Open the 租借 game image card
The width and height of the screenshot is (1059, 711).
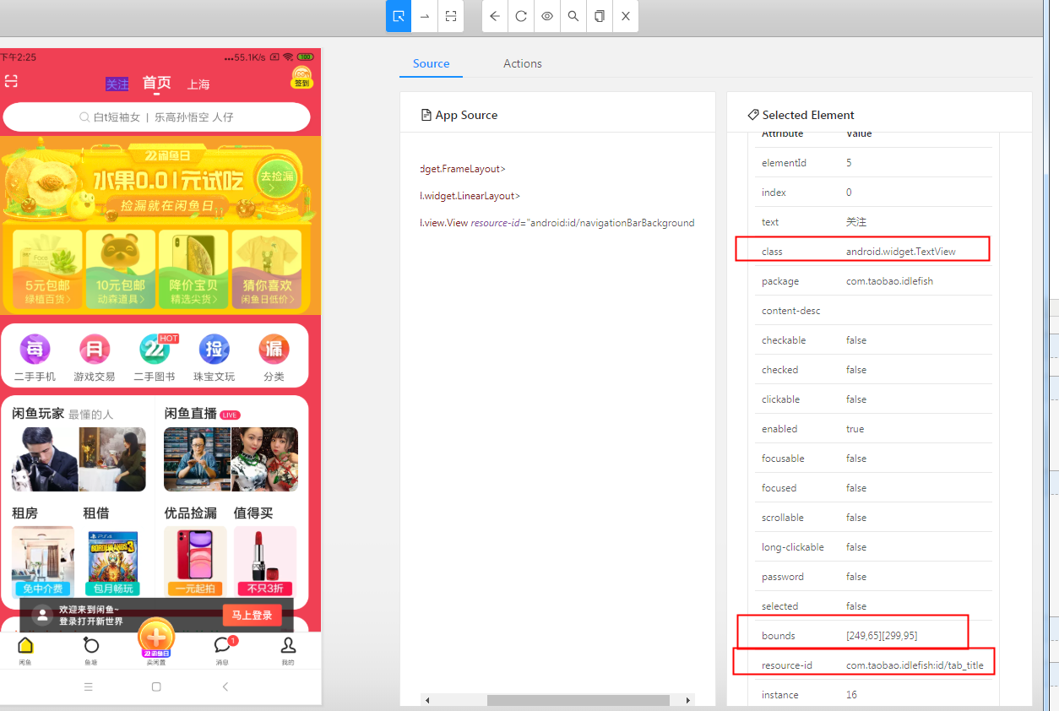(114, 561)
